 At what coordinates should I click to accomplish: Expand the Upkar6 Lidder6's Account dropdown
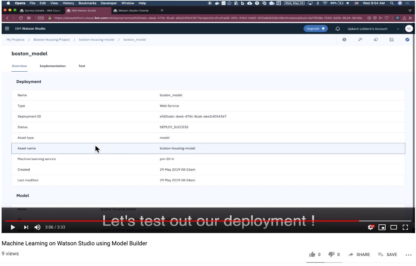[398, 29]
